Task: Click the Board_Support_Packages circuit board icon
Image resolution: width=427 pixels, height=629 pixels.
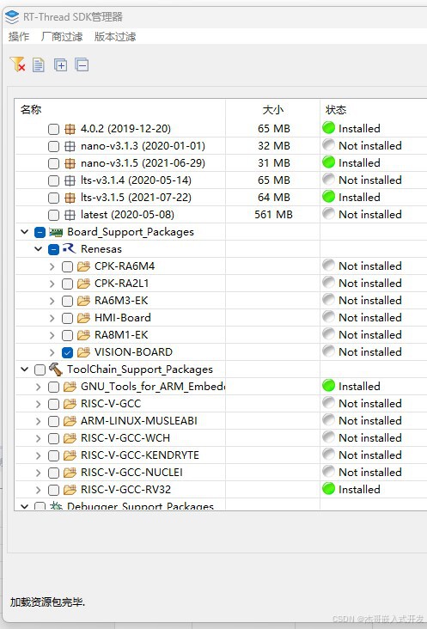Action: (56, 232)
